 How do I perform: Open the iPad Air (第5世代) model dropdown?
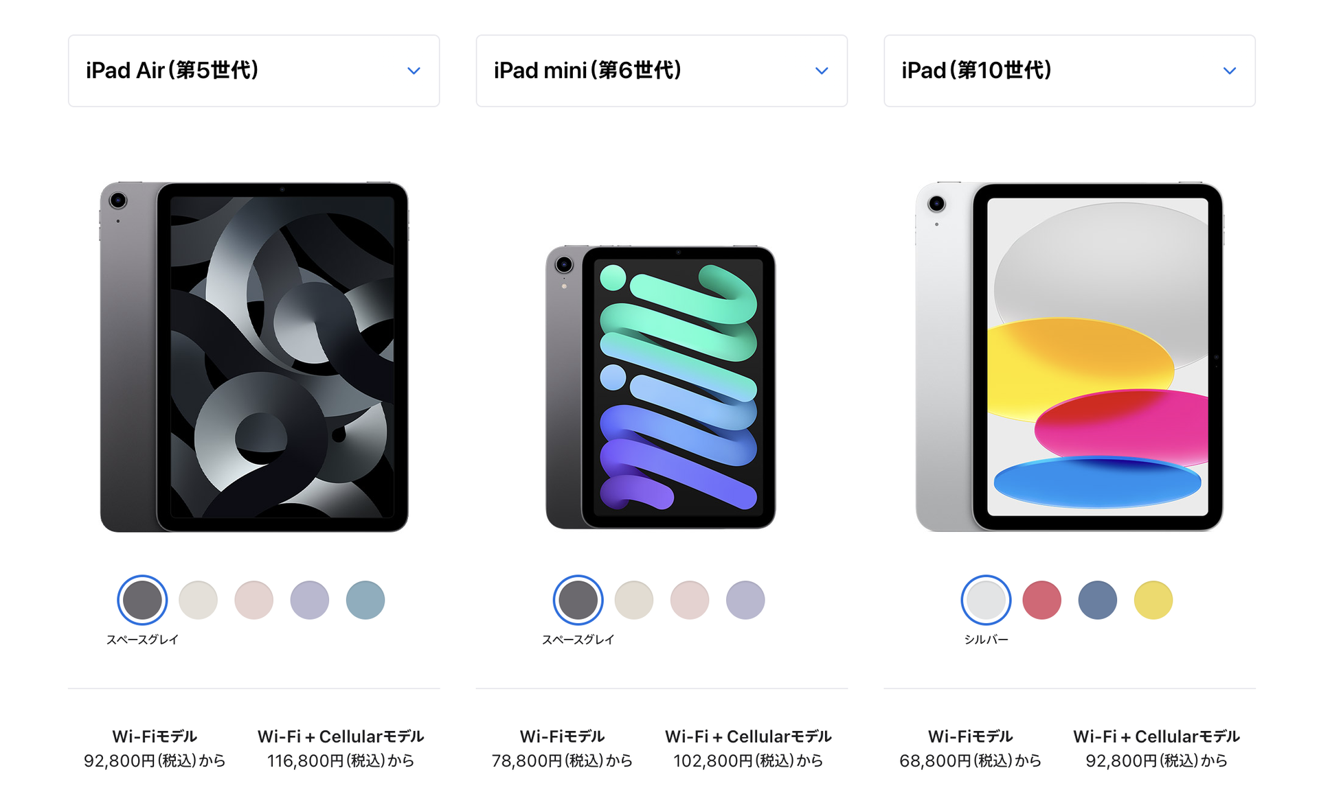coord(253,71)
